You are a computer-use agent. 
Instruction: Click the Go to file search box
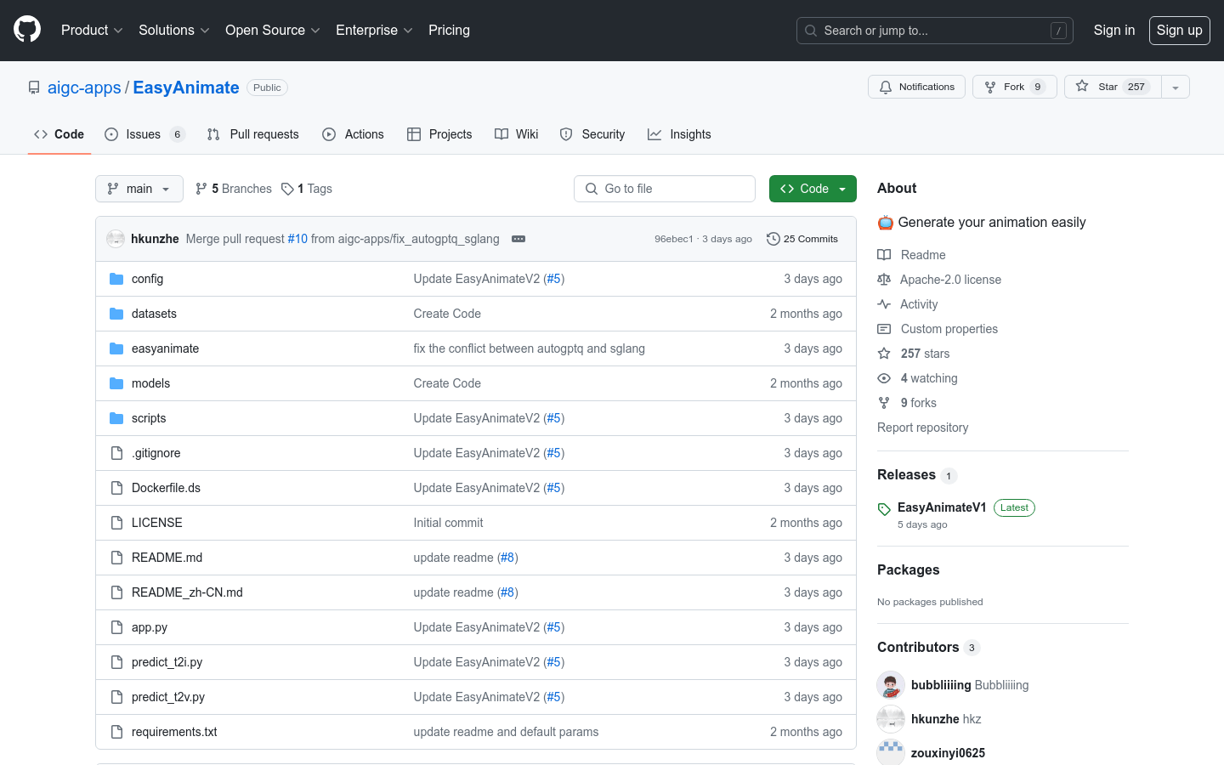click(x=665, y=189)
